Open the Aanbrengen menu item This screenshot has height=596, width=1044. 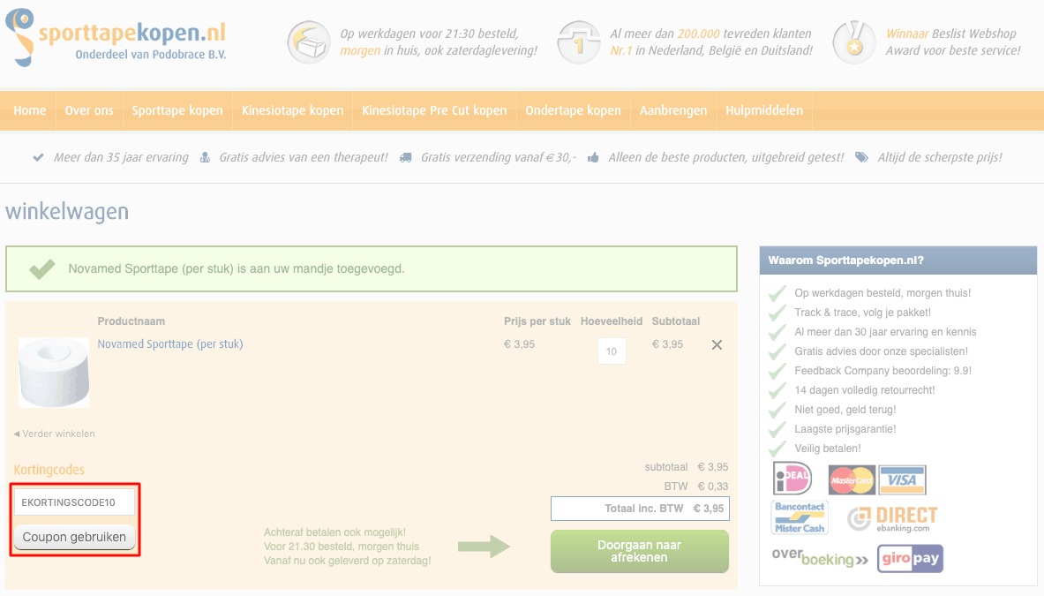pyautogui.click(x=673, y=110)
